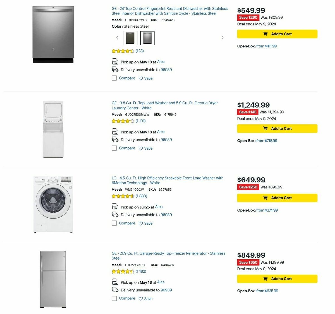Click the delivery truck icon for the LG washer
Viewport: 335px width, 314px height.
[115, 214]
